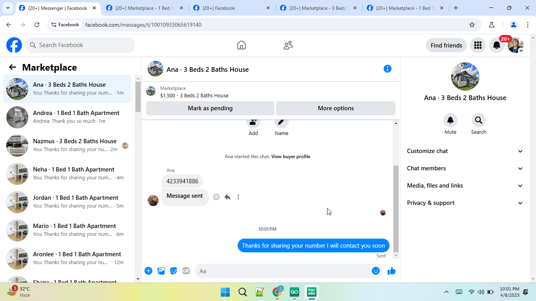Select the Messenger | Facebook tab
Image resolution: width=536 pixels, height=301 pixels.
(58, 8)
